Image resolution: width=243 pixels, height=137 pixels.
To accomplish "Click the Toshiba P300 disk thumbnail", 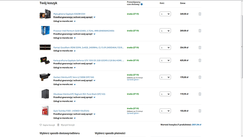I will pos(45,111).
